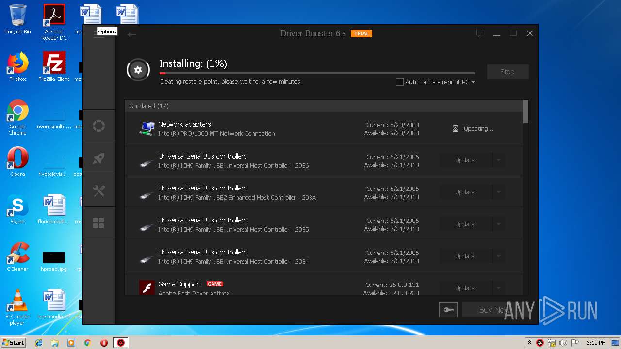This screenshot has height=349, width=621.
Task: Stop the driver installation
Action: tap(507, 72)
